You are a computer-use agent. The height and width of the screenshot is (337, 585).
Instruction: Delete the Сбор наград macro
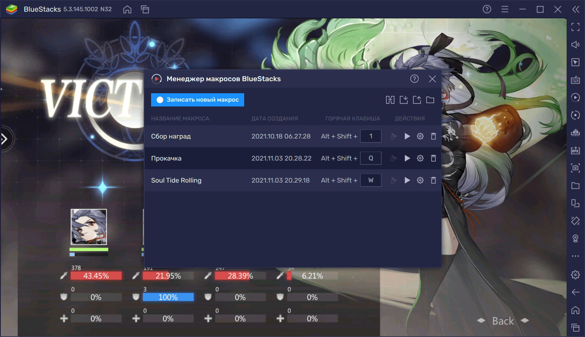(x=434, y=136)
